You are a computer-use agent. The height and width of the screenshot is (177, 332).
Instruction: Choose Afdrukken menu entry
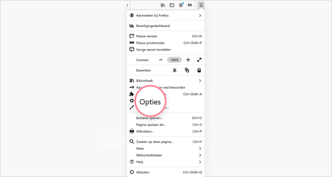coord(166,131)
